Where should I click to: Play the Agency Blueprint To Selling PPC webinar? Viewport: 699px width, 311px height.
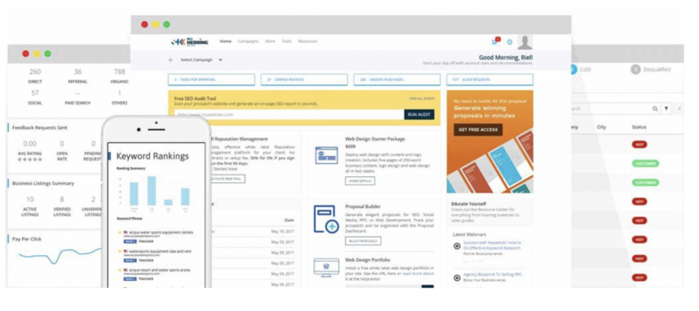[x=457, y=278]
